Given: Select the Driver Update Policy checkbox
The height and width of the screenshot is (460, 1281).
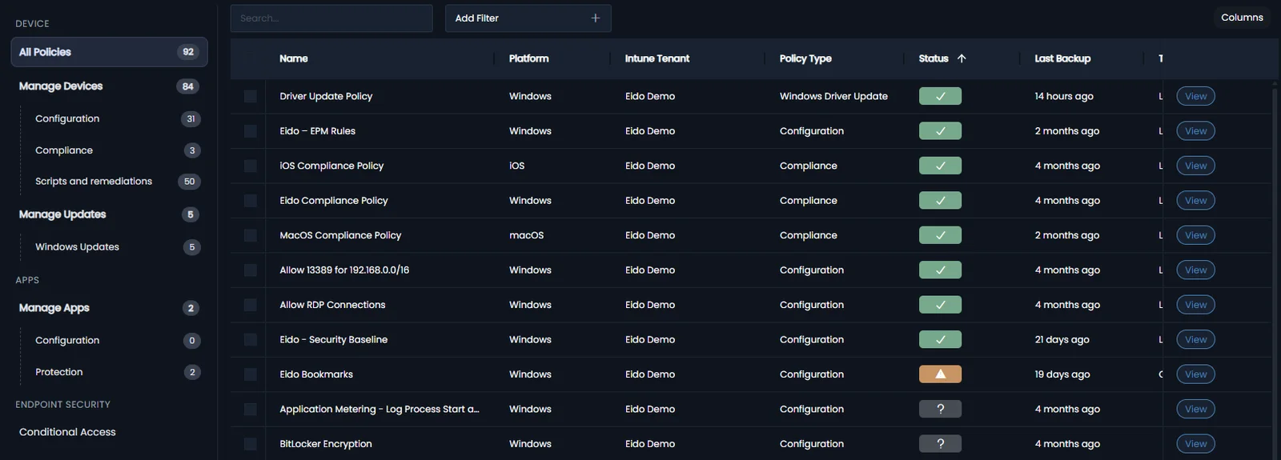Looking at the screenshot, I should click(x=251, y=96).
